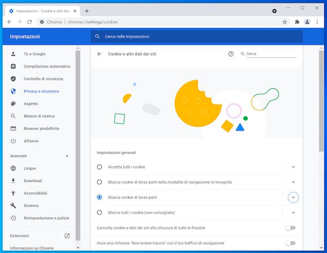This screenshot has height=253, width=327.
Task: Open the profile avatar menu
Action: coord(307,22)
